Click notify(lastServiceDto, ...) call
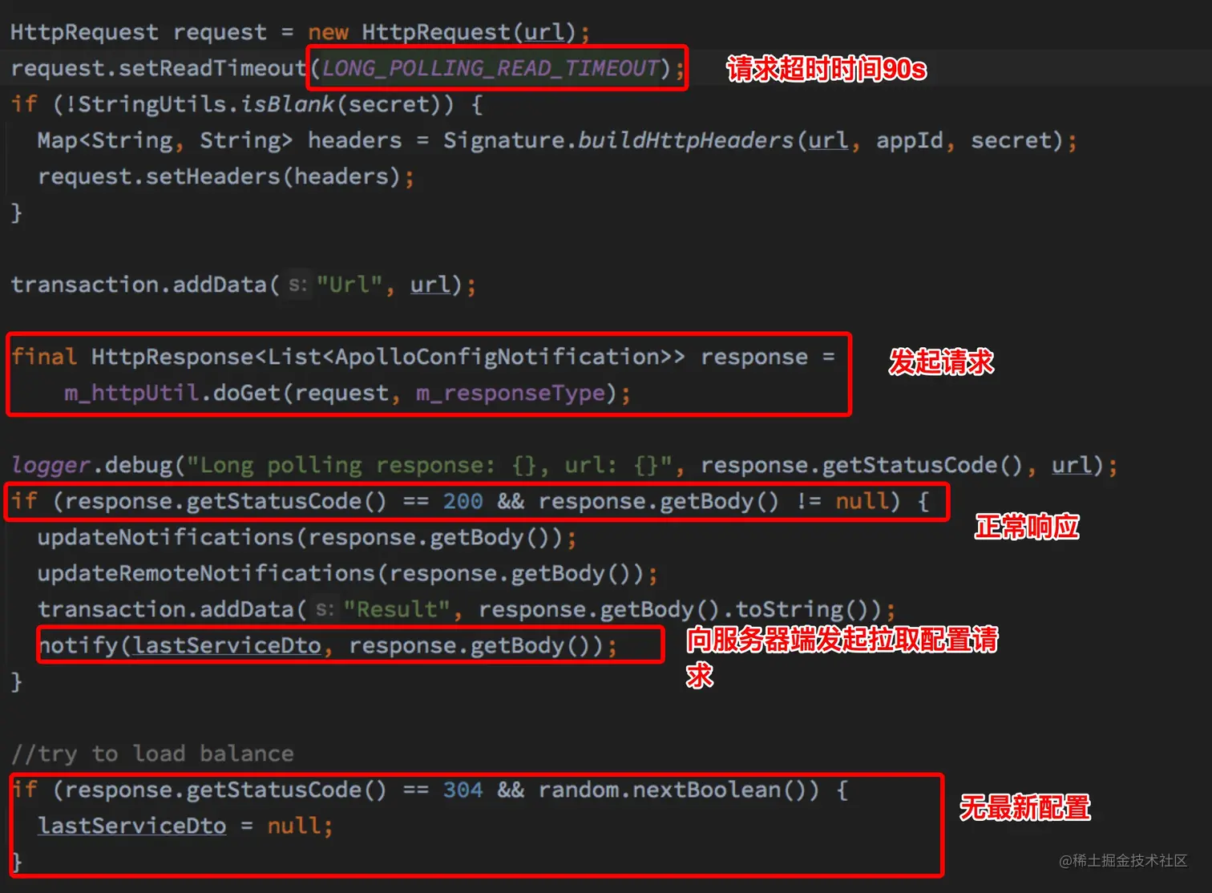This screenshot has height=893, width=1212. click(329, 645)
